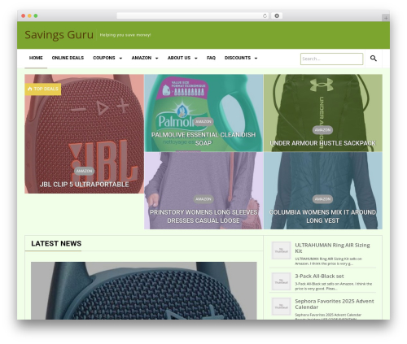Click the 'Helping you save money!' tagline

click(125, 35)
